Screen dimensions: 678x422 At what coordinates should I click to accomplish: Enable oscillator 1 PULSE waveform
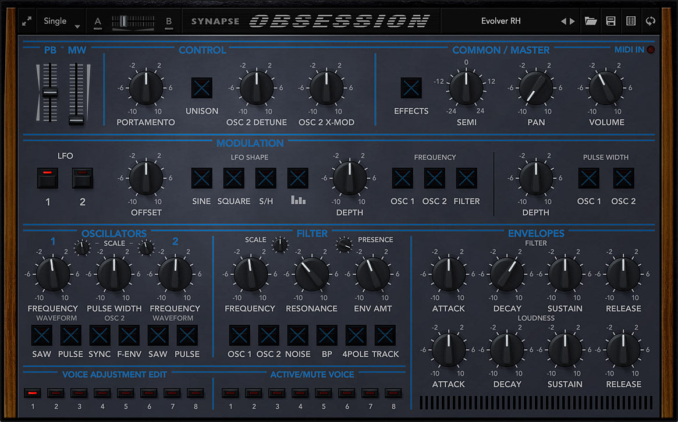tap(70, 335)
